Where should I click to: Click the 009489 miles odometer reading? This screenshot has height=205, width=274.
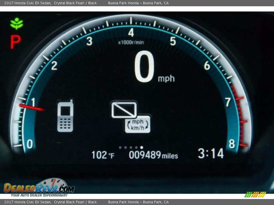click(x=153, y=155)
